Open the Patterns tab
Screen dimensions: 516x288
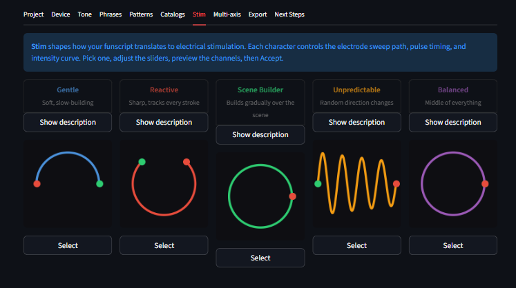141,14
